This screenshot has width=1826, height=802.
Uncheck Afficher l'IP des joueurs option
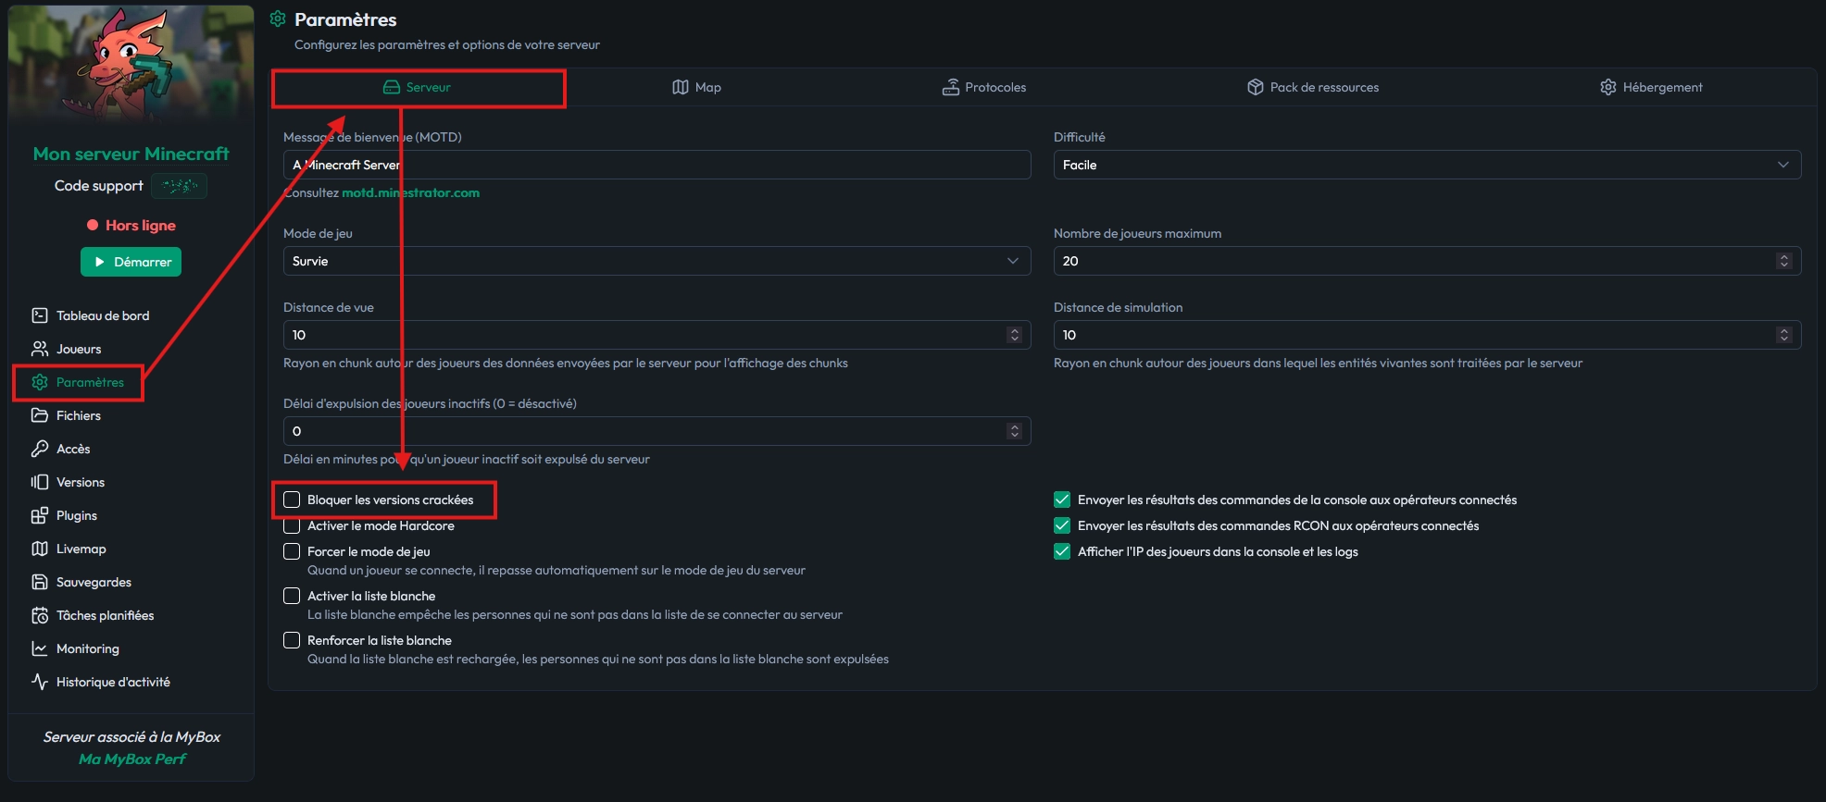point(1062,551)
